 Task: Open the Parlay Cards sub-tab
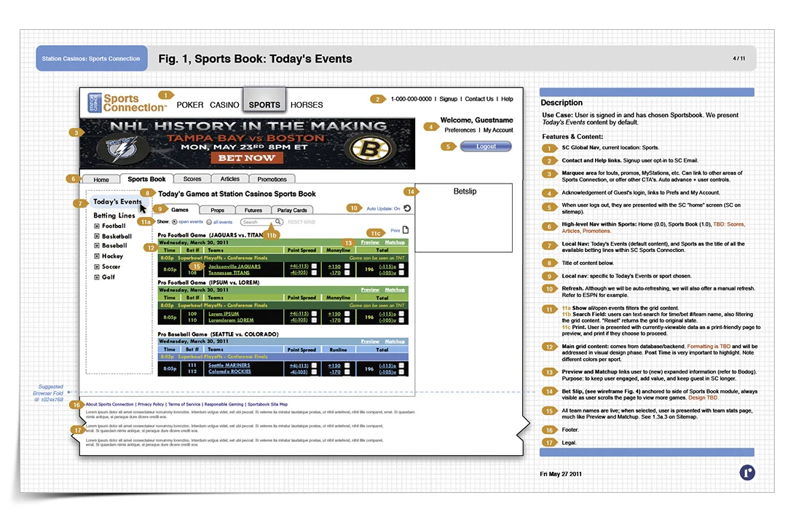(292, 210)
